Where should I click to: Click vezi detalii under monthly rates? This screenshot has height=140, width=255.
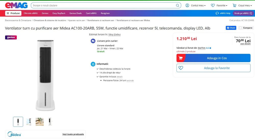click(245, 44)
